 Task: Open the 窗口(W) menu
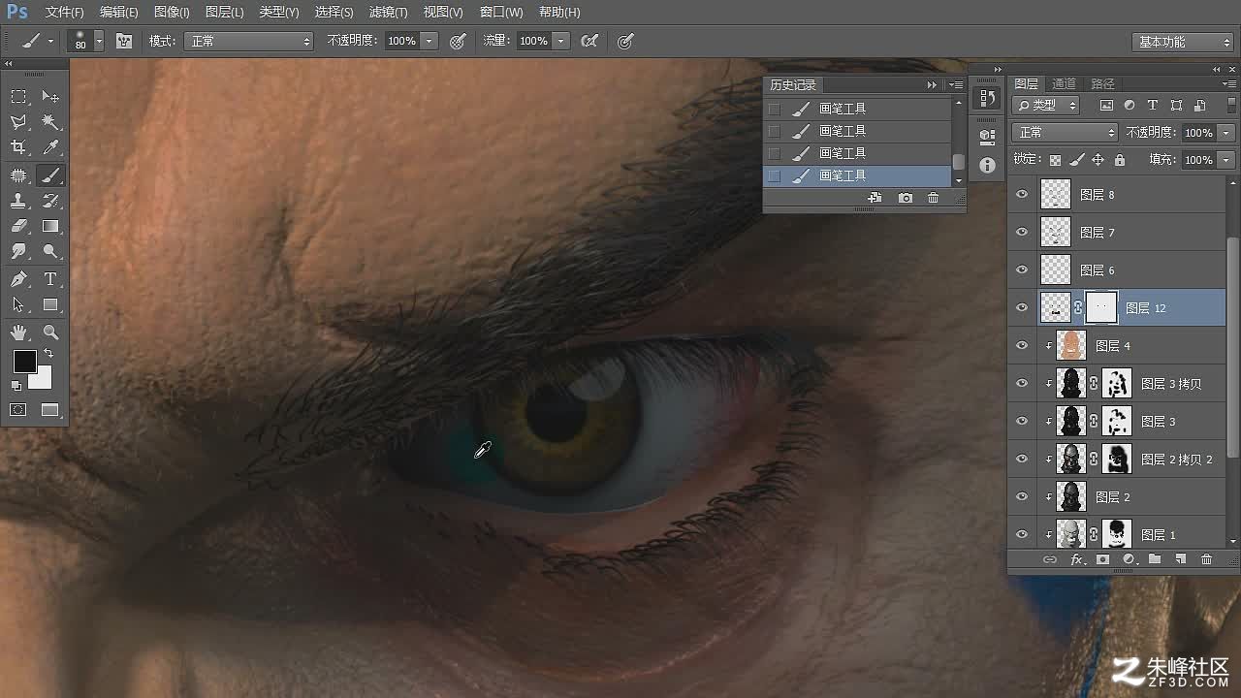(x=501, y=12)
